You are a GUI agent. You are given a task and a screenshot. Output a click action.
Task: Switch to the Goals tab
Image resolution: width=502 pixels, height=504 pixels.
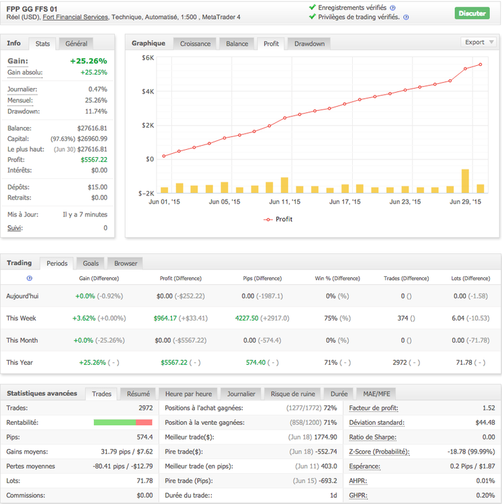click(x=91, y=263)
